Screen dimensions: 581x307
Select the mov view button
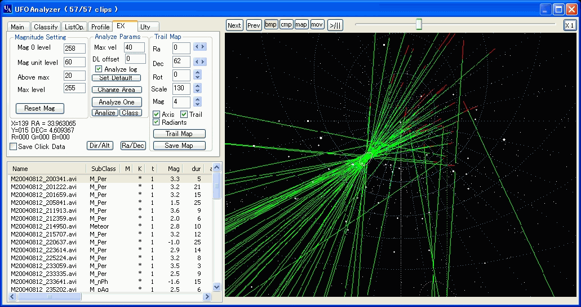coord(317,25)
